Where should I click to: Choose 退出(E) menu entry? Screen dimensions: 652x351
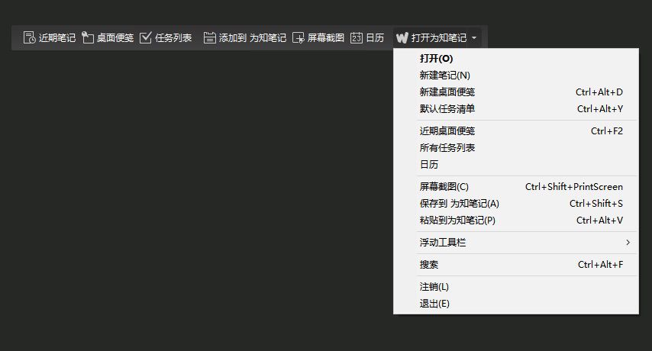(515, 303)
